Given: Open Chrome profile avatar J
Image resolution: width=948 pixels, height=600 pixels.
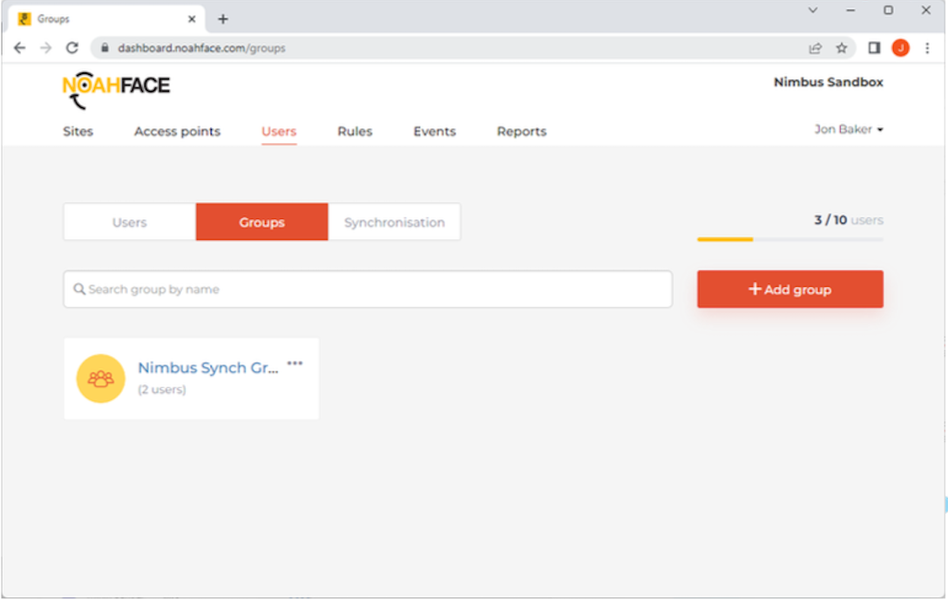Looking at the screenshot, I should [x=900, y=48].
